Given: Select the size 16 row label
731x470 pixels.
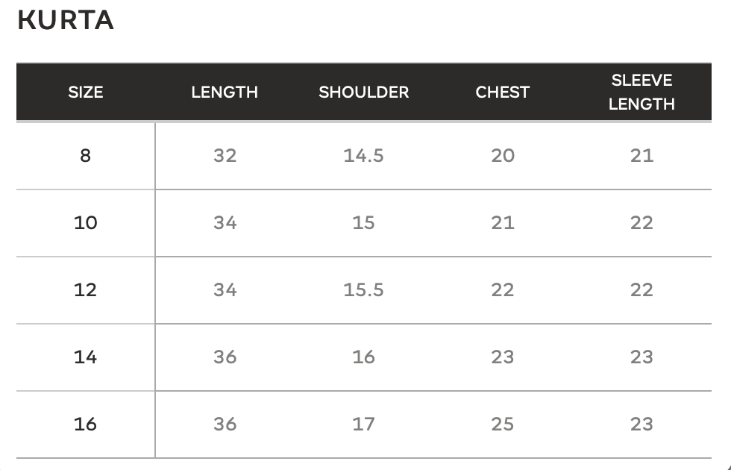Looking at the screenshot, I should tap(85, 424).
